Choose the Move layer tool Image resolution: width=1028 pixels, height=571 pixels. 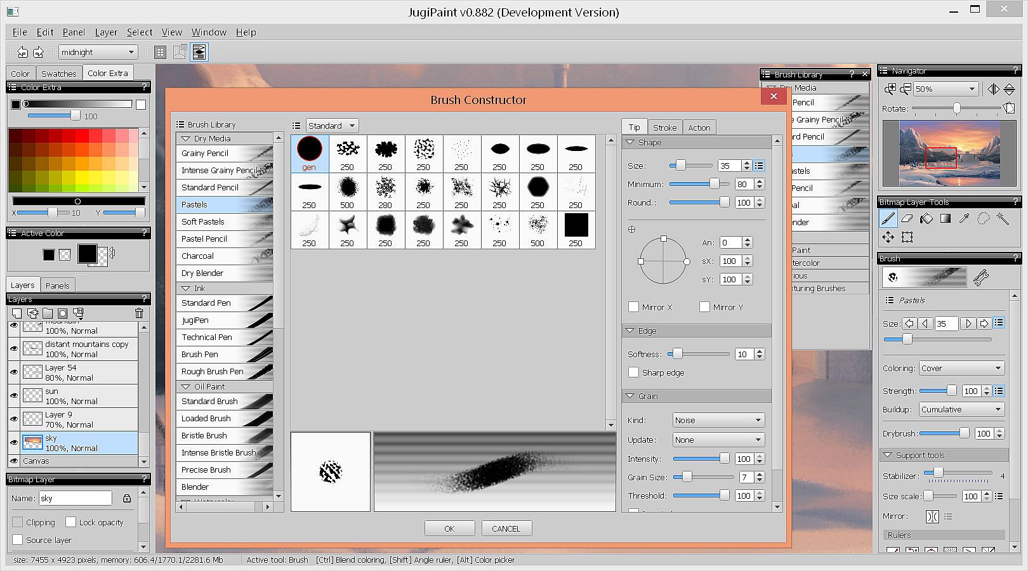888,237
